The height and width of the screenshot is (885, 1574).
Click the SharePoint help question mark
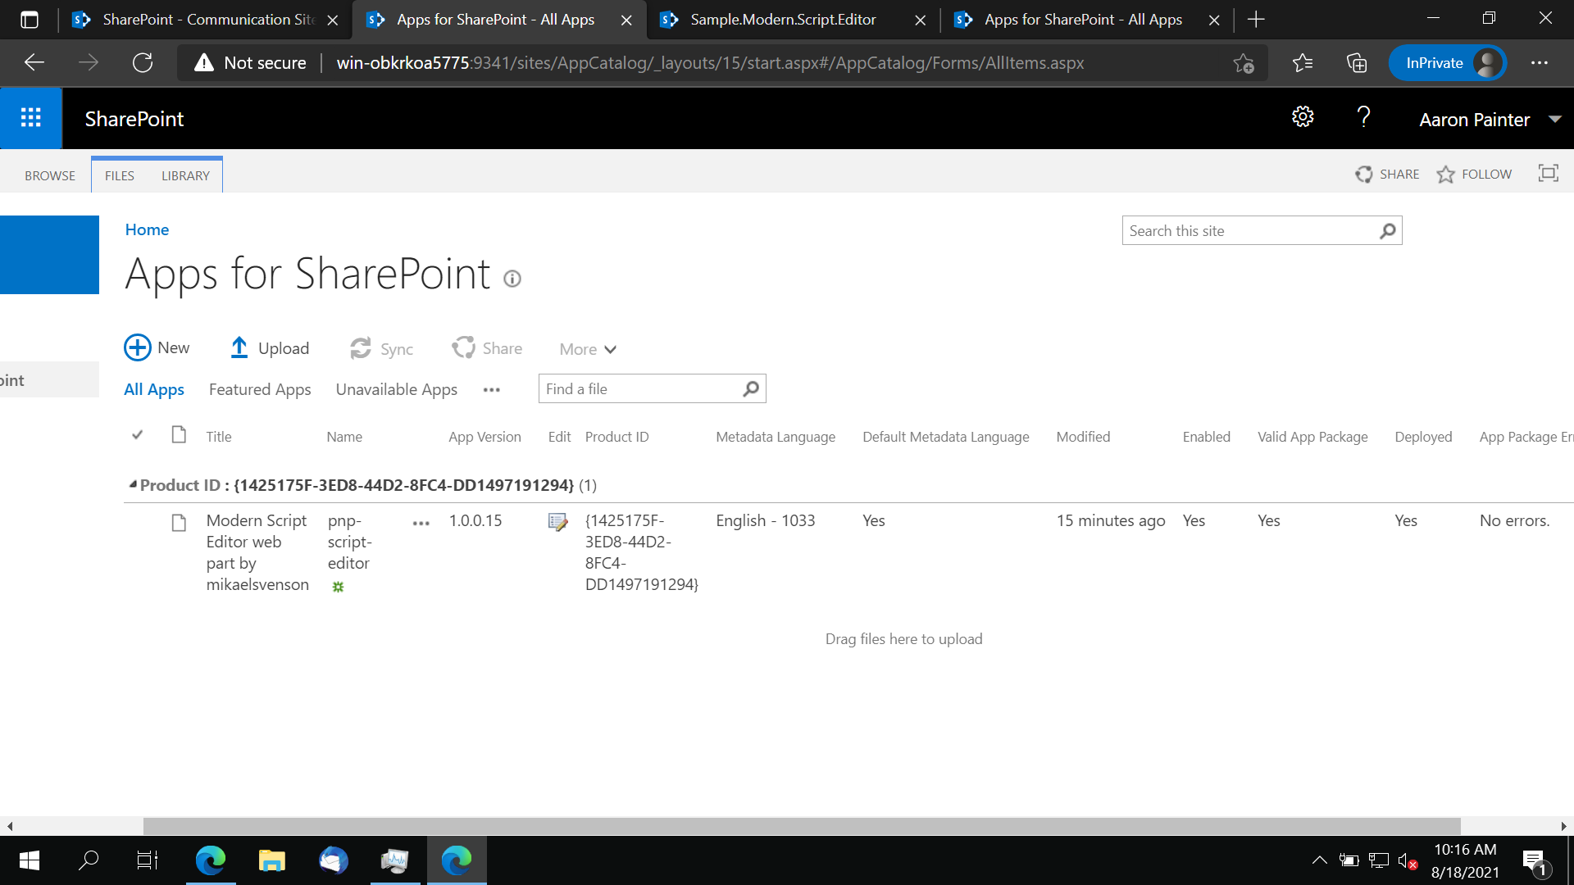pos(1363,116)
